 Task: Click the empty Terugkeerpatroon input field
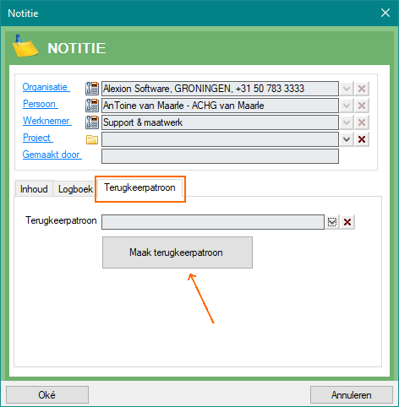pos(213,222)
